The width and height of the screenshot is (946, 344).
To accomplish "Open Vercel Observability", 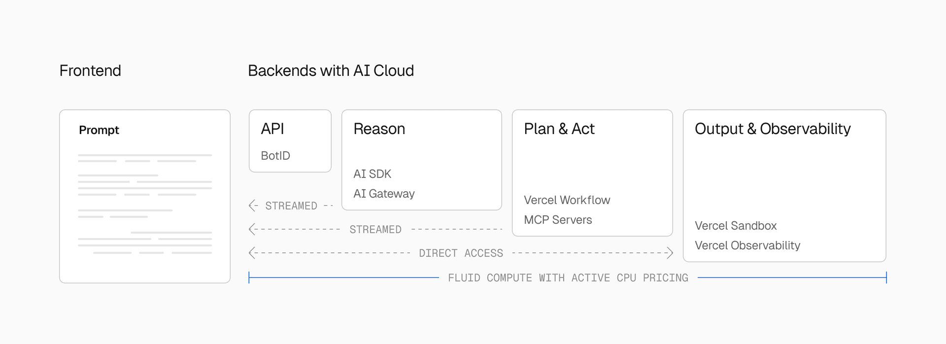I will click(x=747, y=245).
